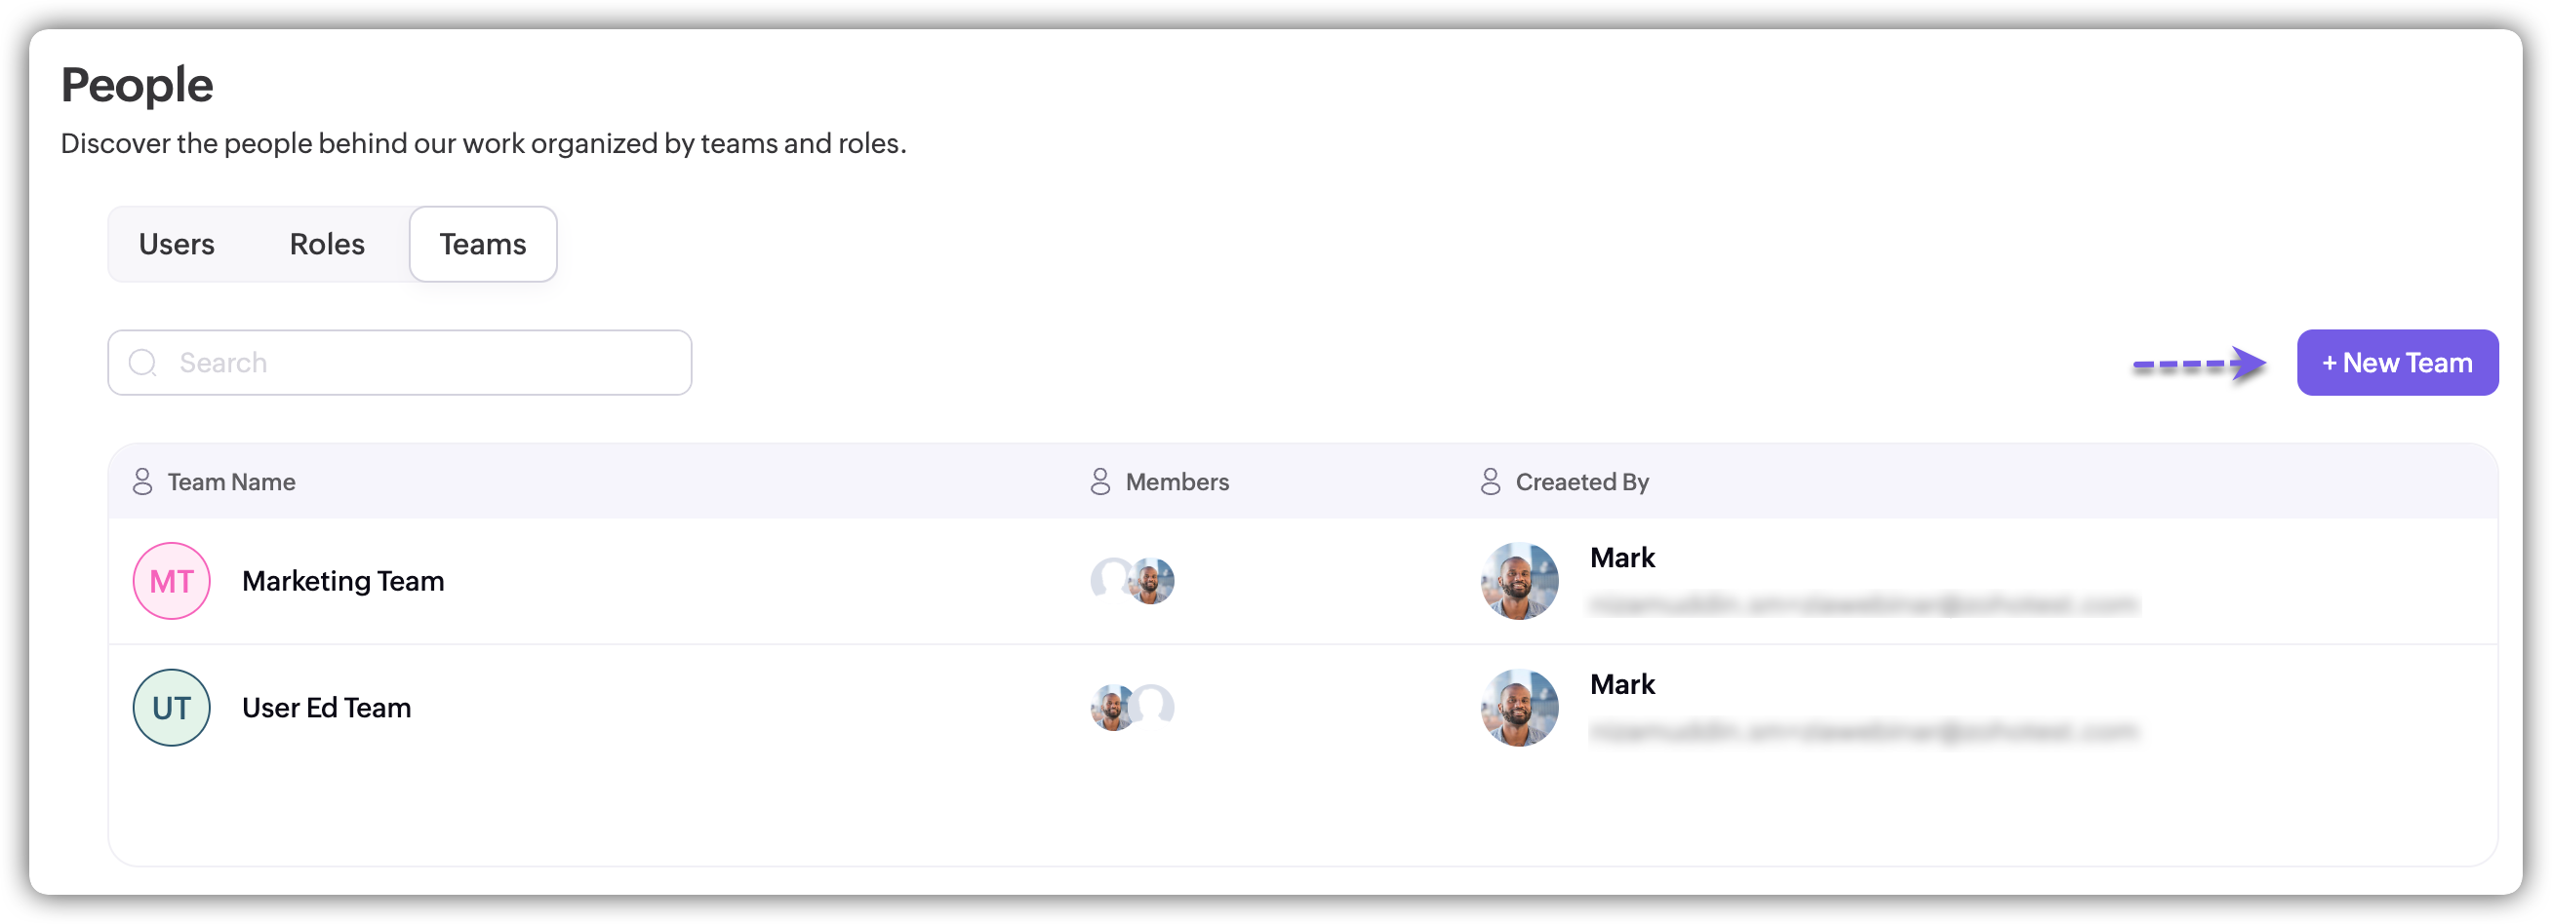Click the search magnifier icon
Screen dimensions: 2552x924
[142, 364]
